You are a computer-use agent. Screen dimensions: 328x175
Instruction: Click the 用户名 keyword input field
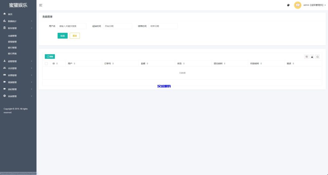coord(72,26)
